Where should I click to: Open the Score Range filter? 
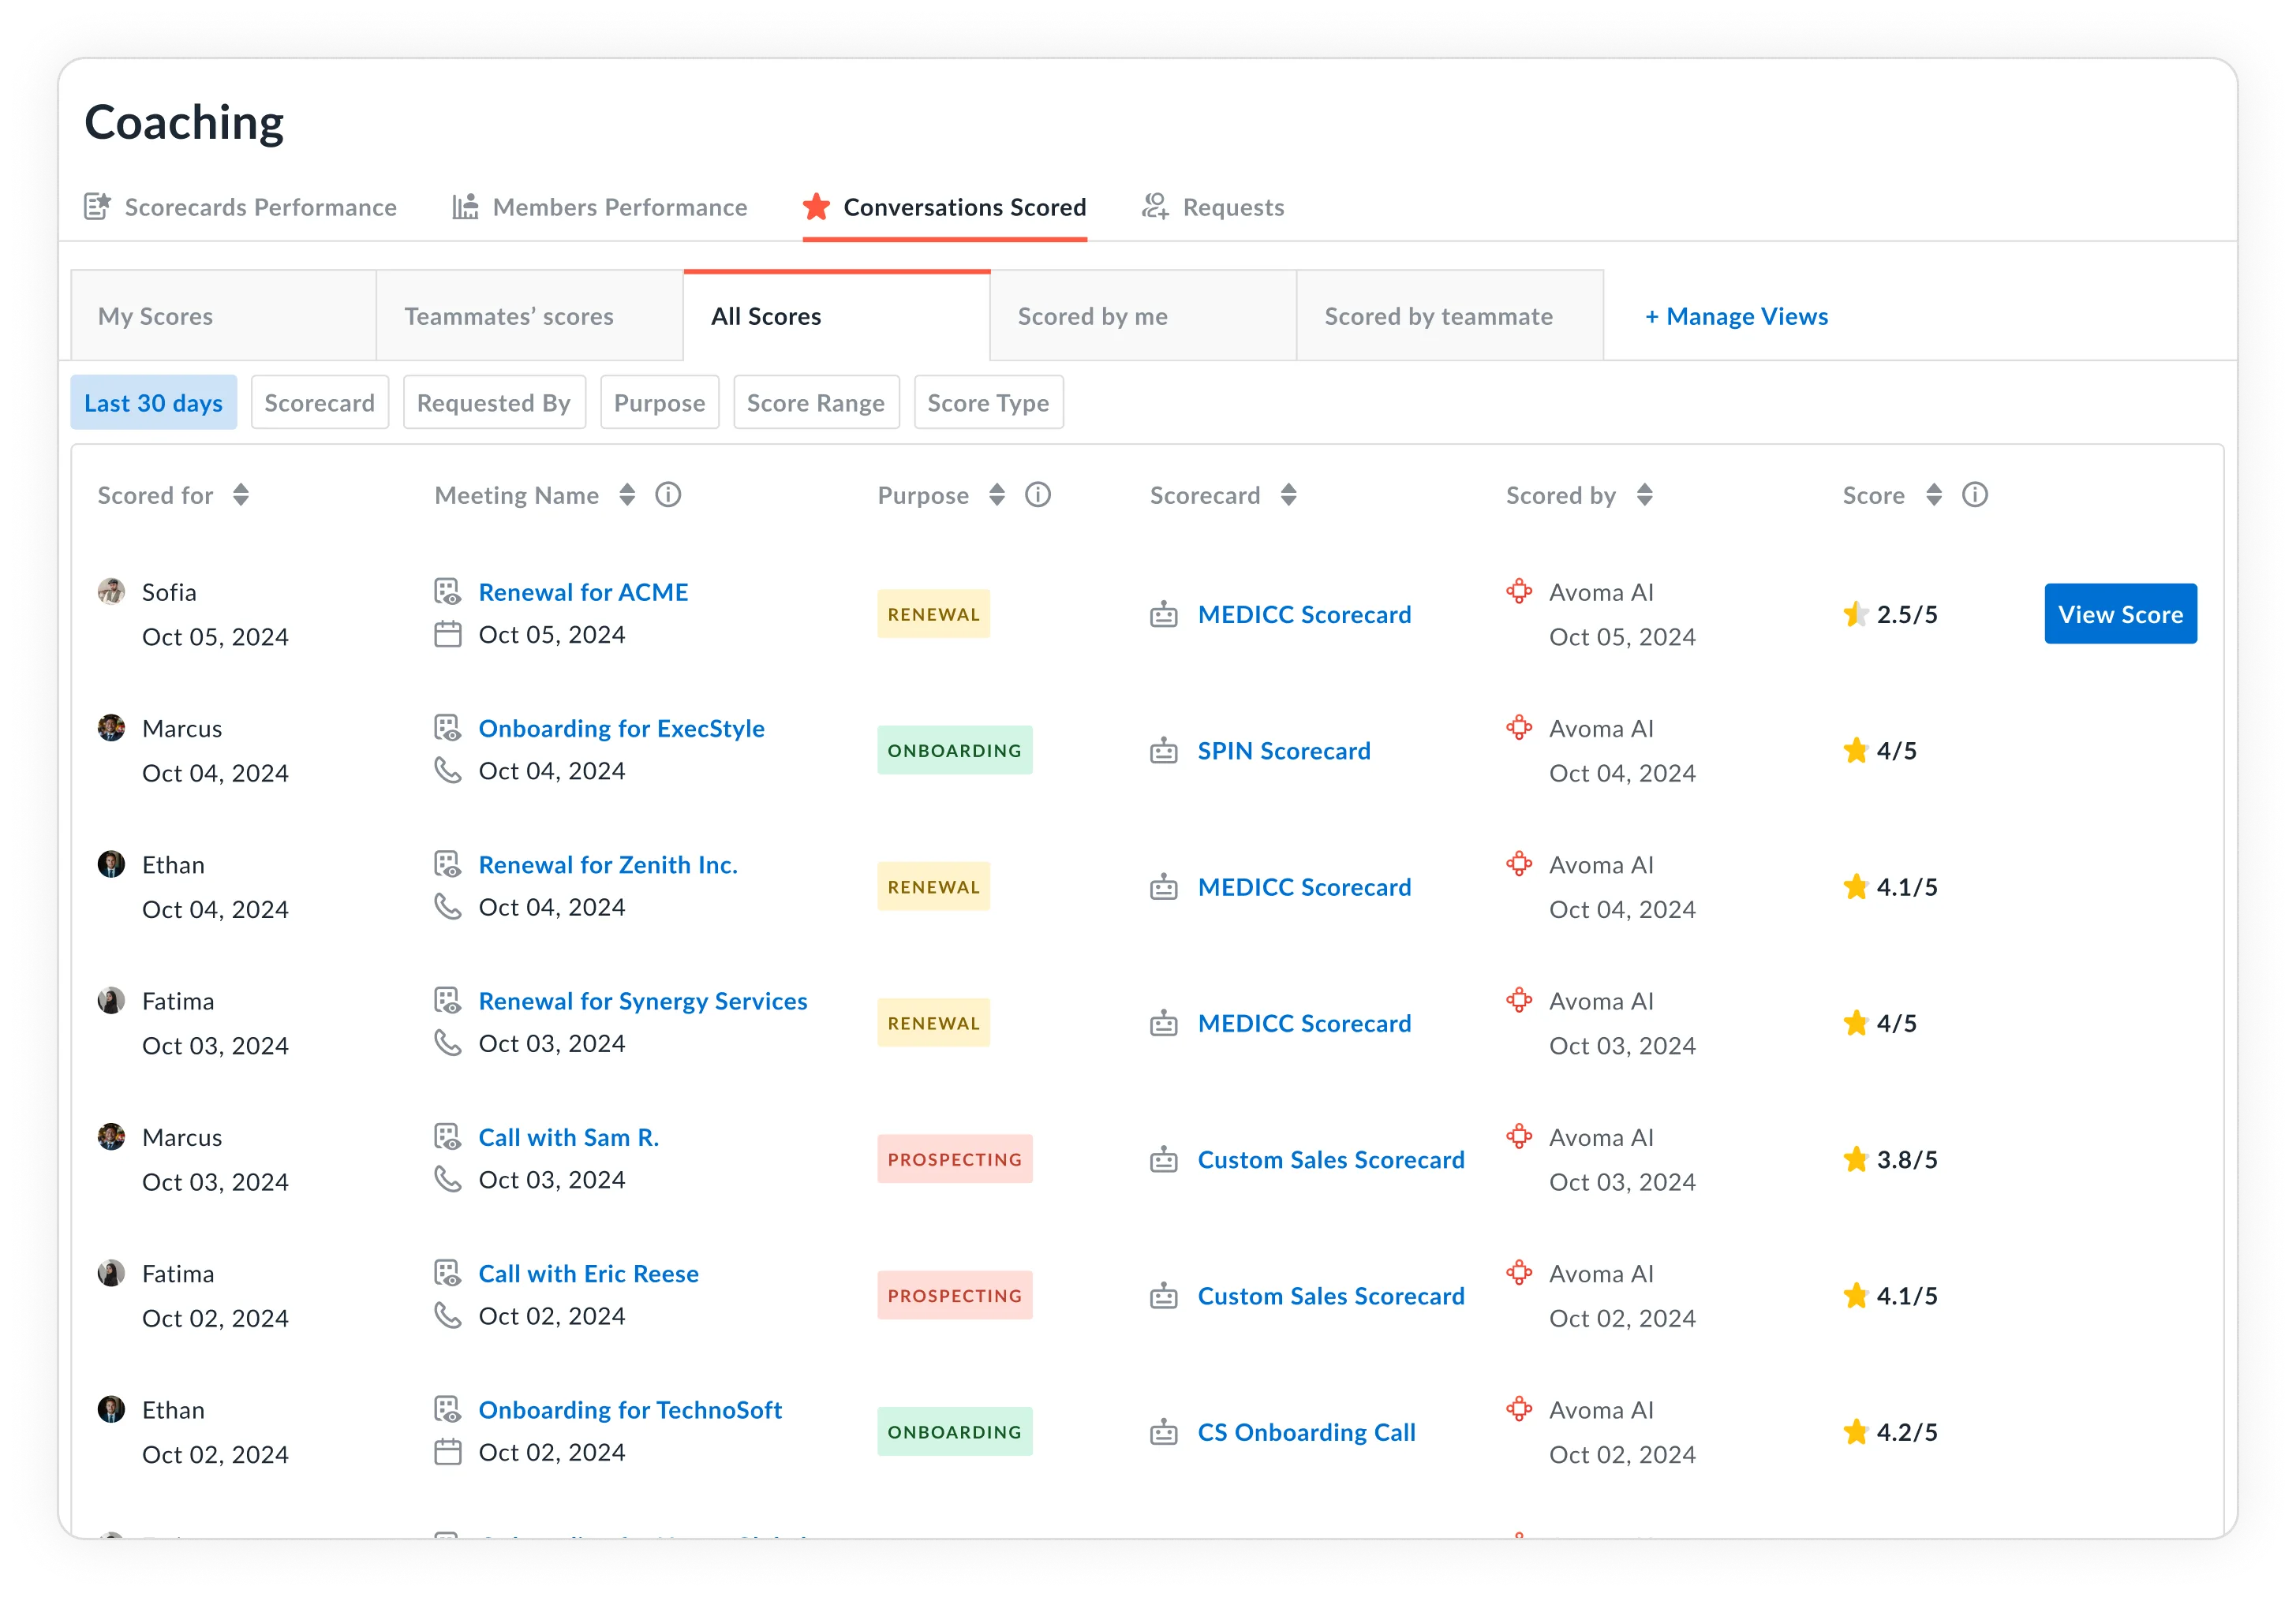click(x=815, y=403)
